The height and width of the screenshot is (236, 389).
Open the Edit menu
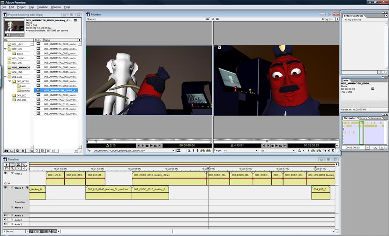point(11,7)
